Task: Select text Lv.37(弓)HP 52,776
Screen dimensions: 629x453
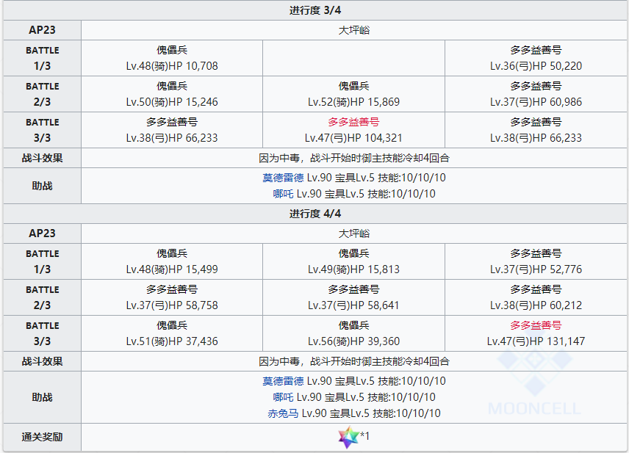Action: point(536,269)
